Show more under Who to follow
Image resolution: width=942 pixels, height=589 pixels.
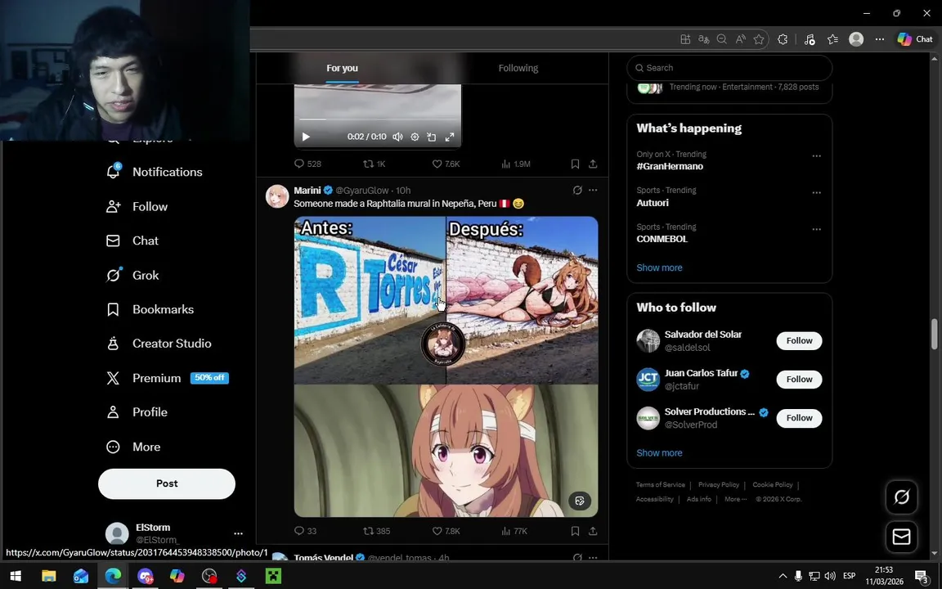pos(659,453)
